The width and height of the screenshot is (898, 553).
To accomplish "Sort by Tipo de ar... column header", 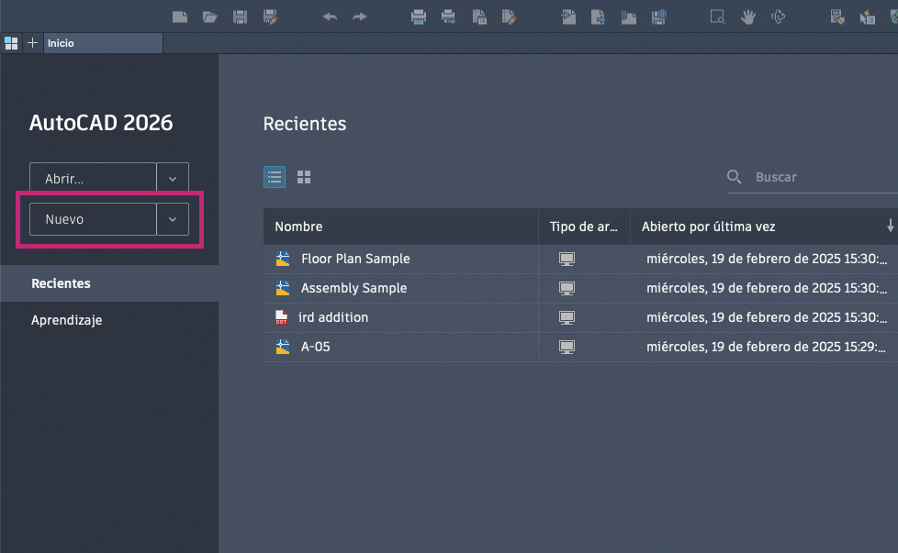I will [x=584, y=227].
